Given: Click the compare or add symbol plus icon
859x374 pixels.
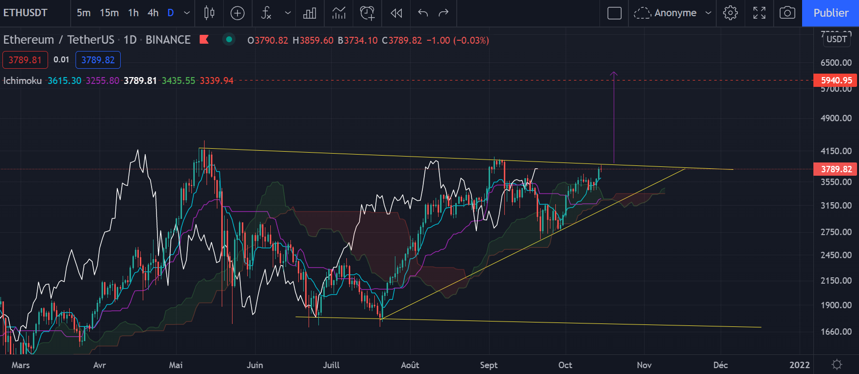Looking at the screenshot, I should click(x=237, y=13).
